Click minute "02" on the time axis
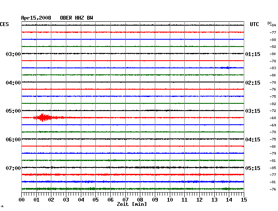The height and width of the screenshot is (211, 278). (51, 200)
